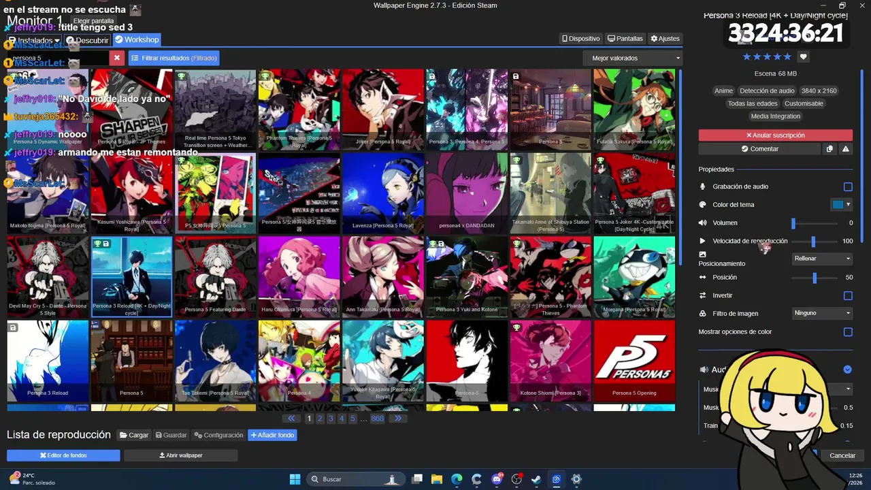
Task: Click the image icon above Posicionamiento
Action: (703, 255)
